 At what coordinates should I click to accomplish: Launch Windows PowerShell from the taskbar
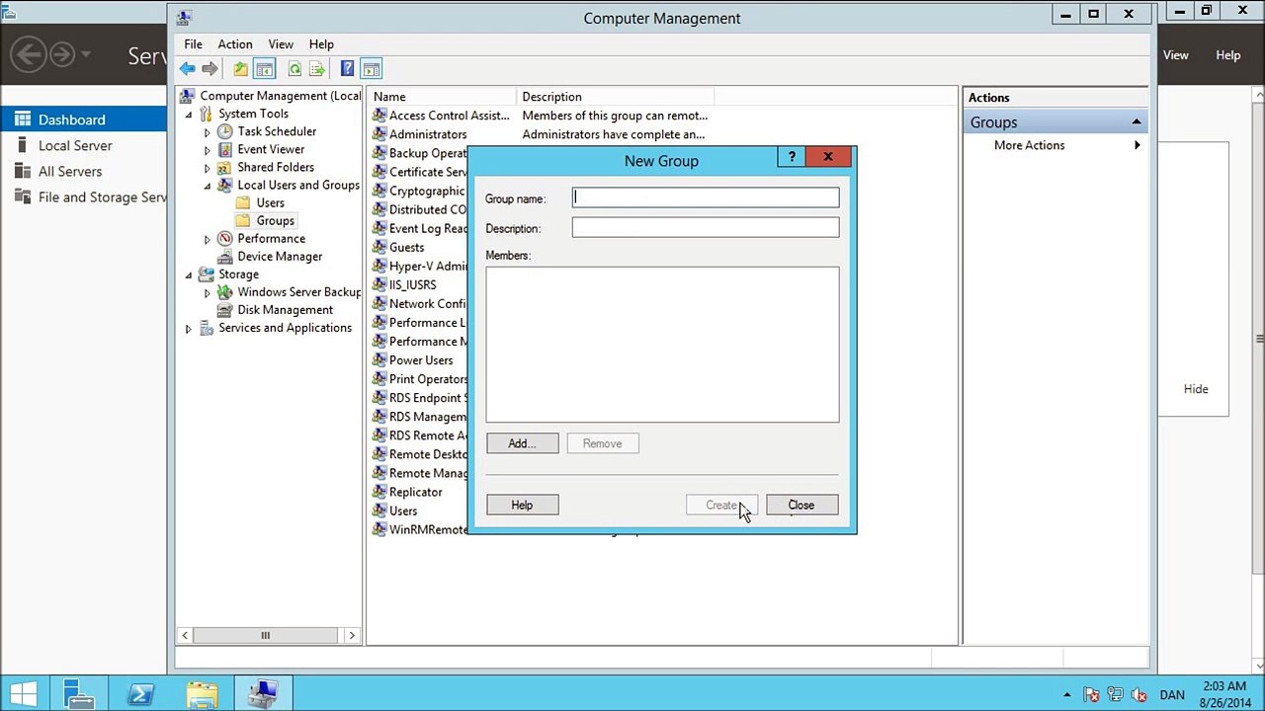[140, 694]
